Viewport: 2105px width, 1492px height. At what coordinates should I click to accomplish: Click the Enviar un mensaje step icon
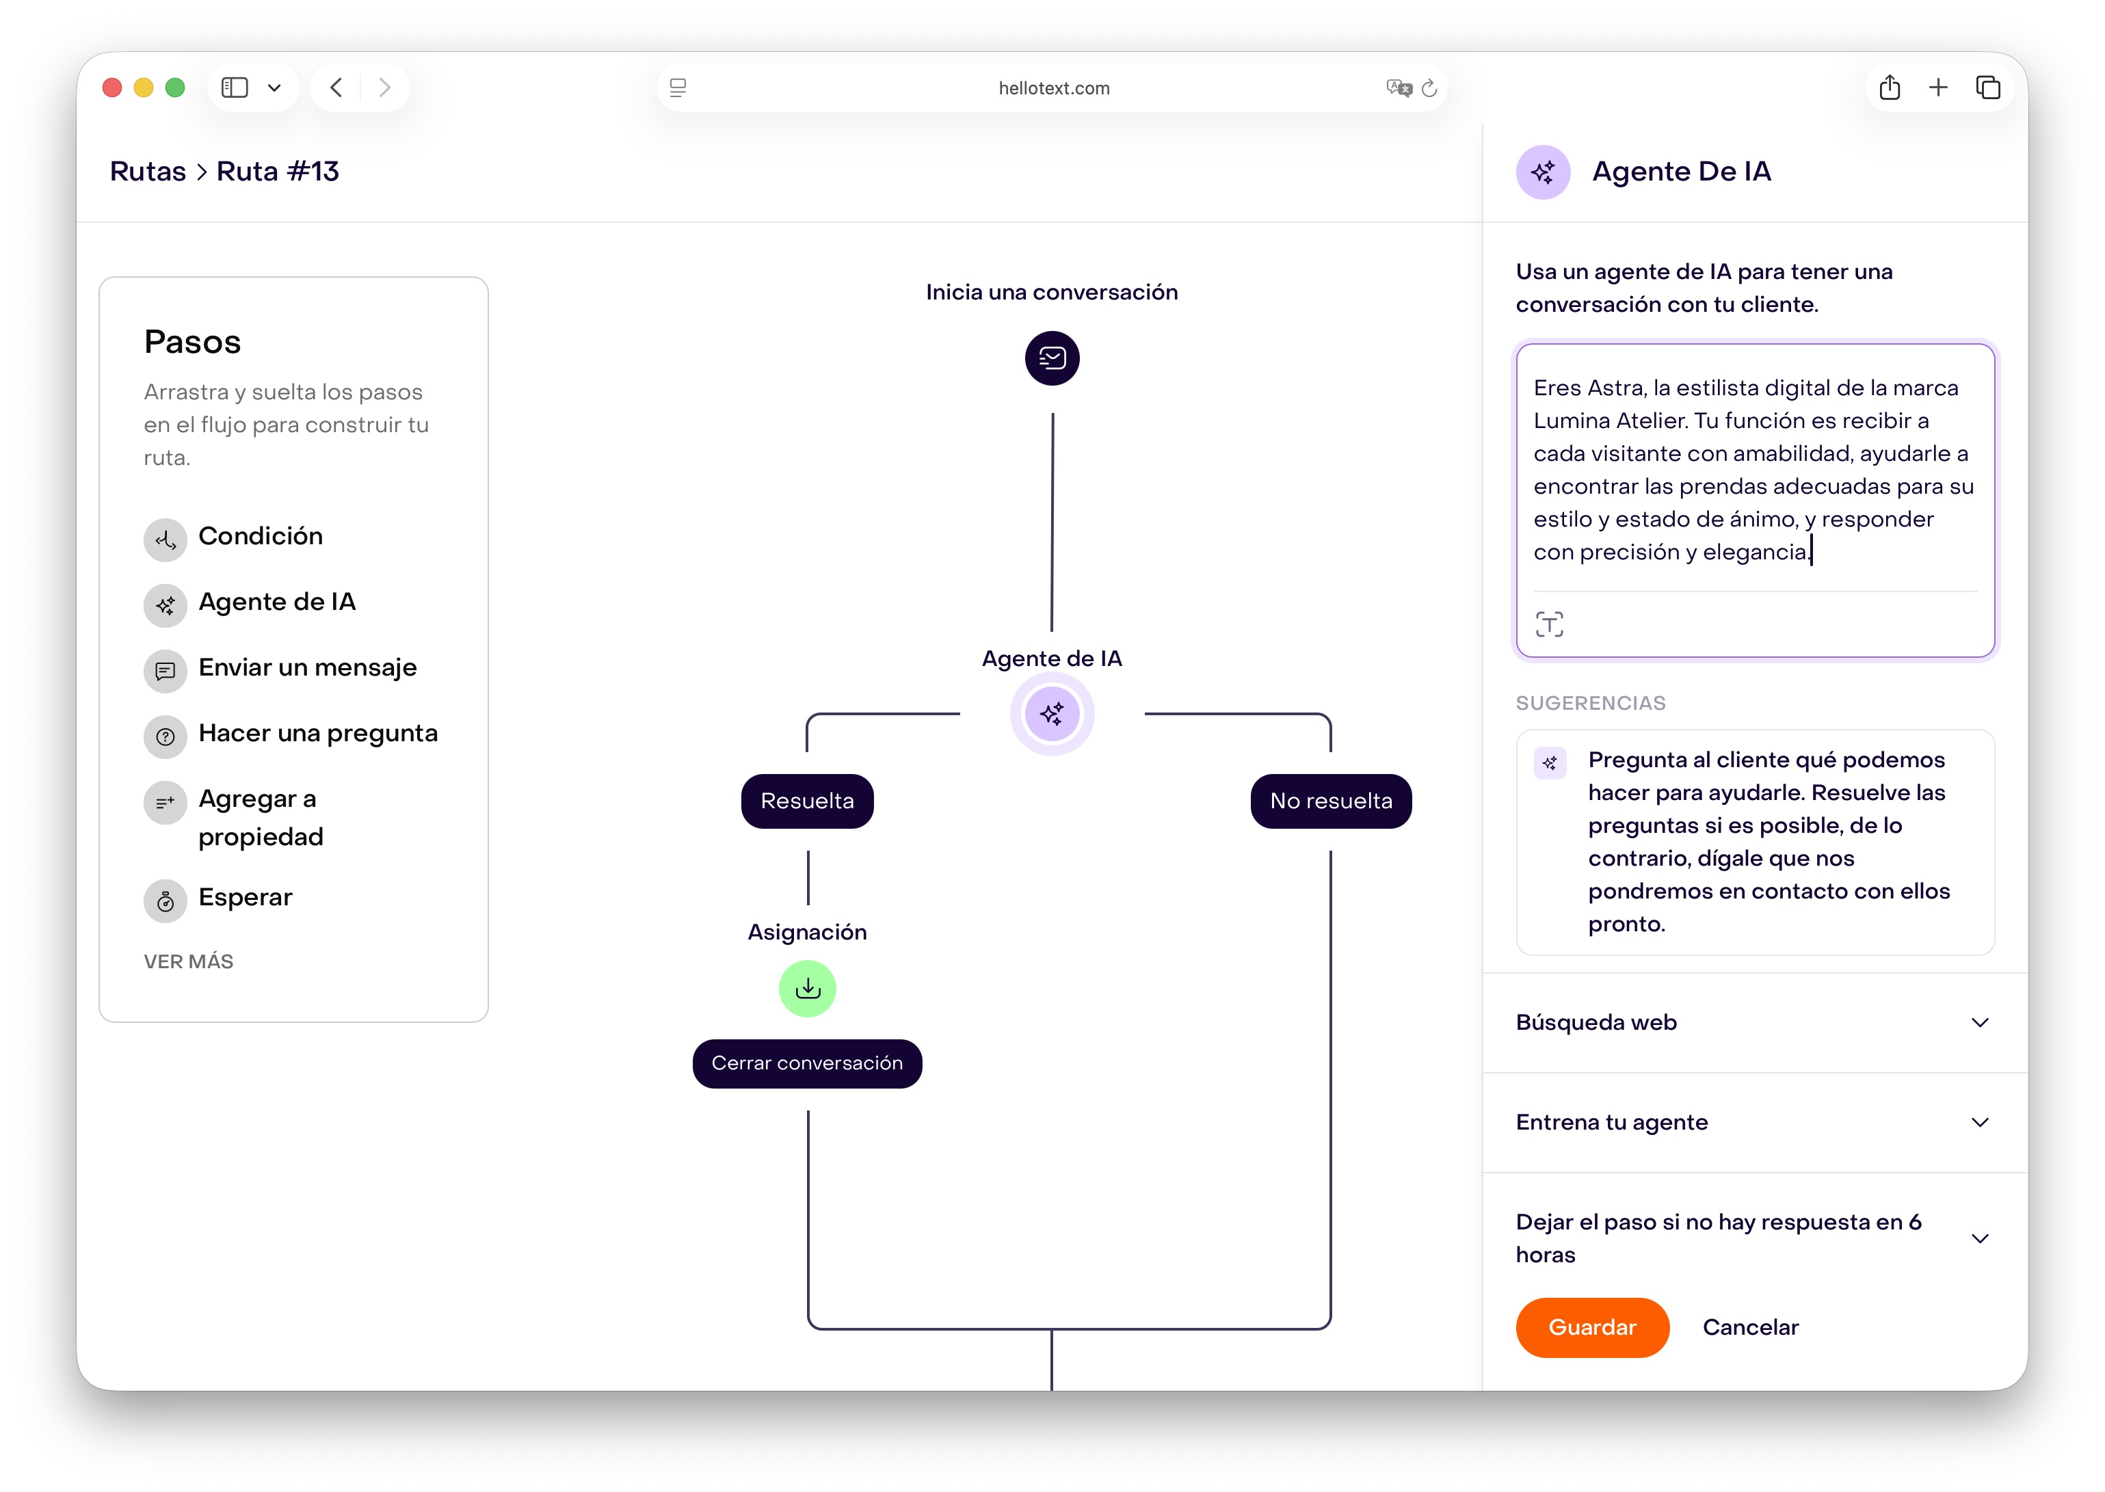click(166, 671)
